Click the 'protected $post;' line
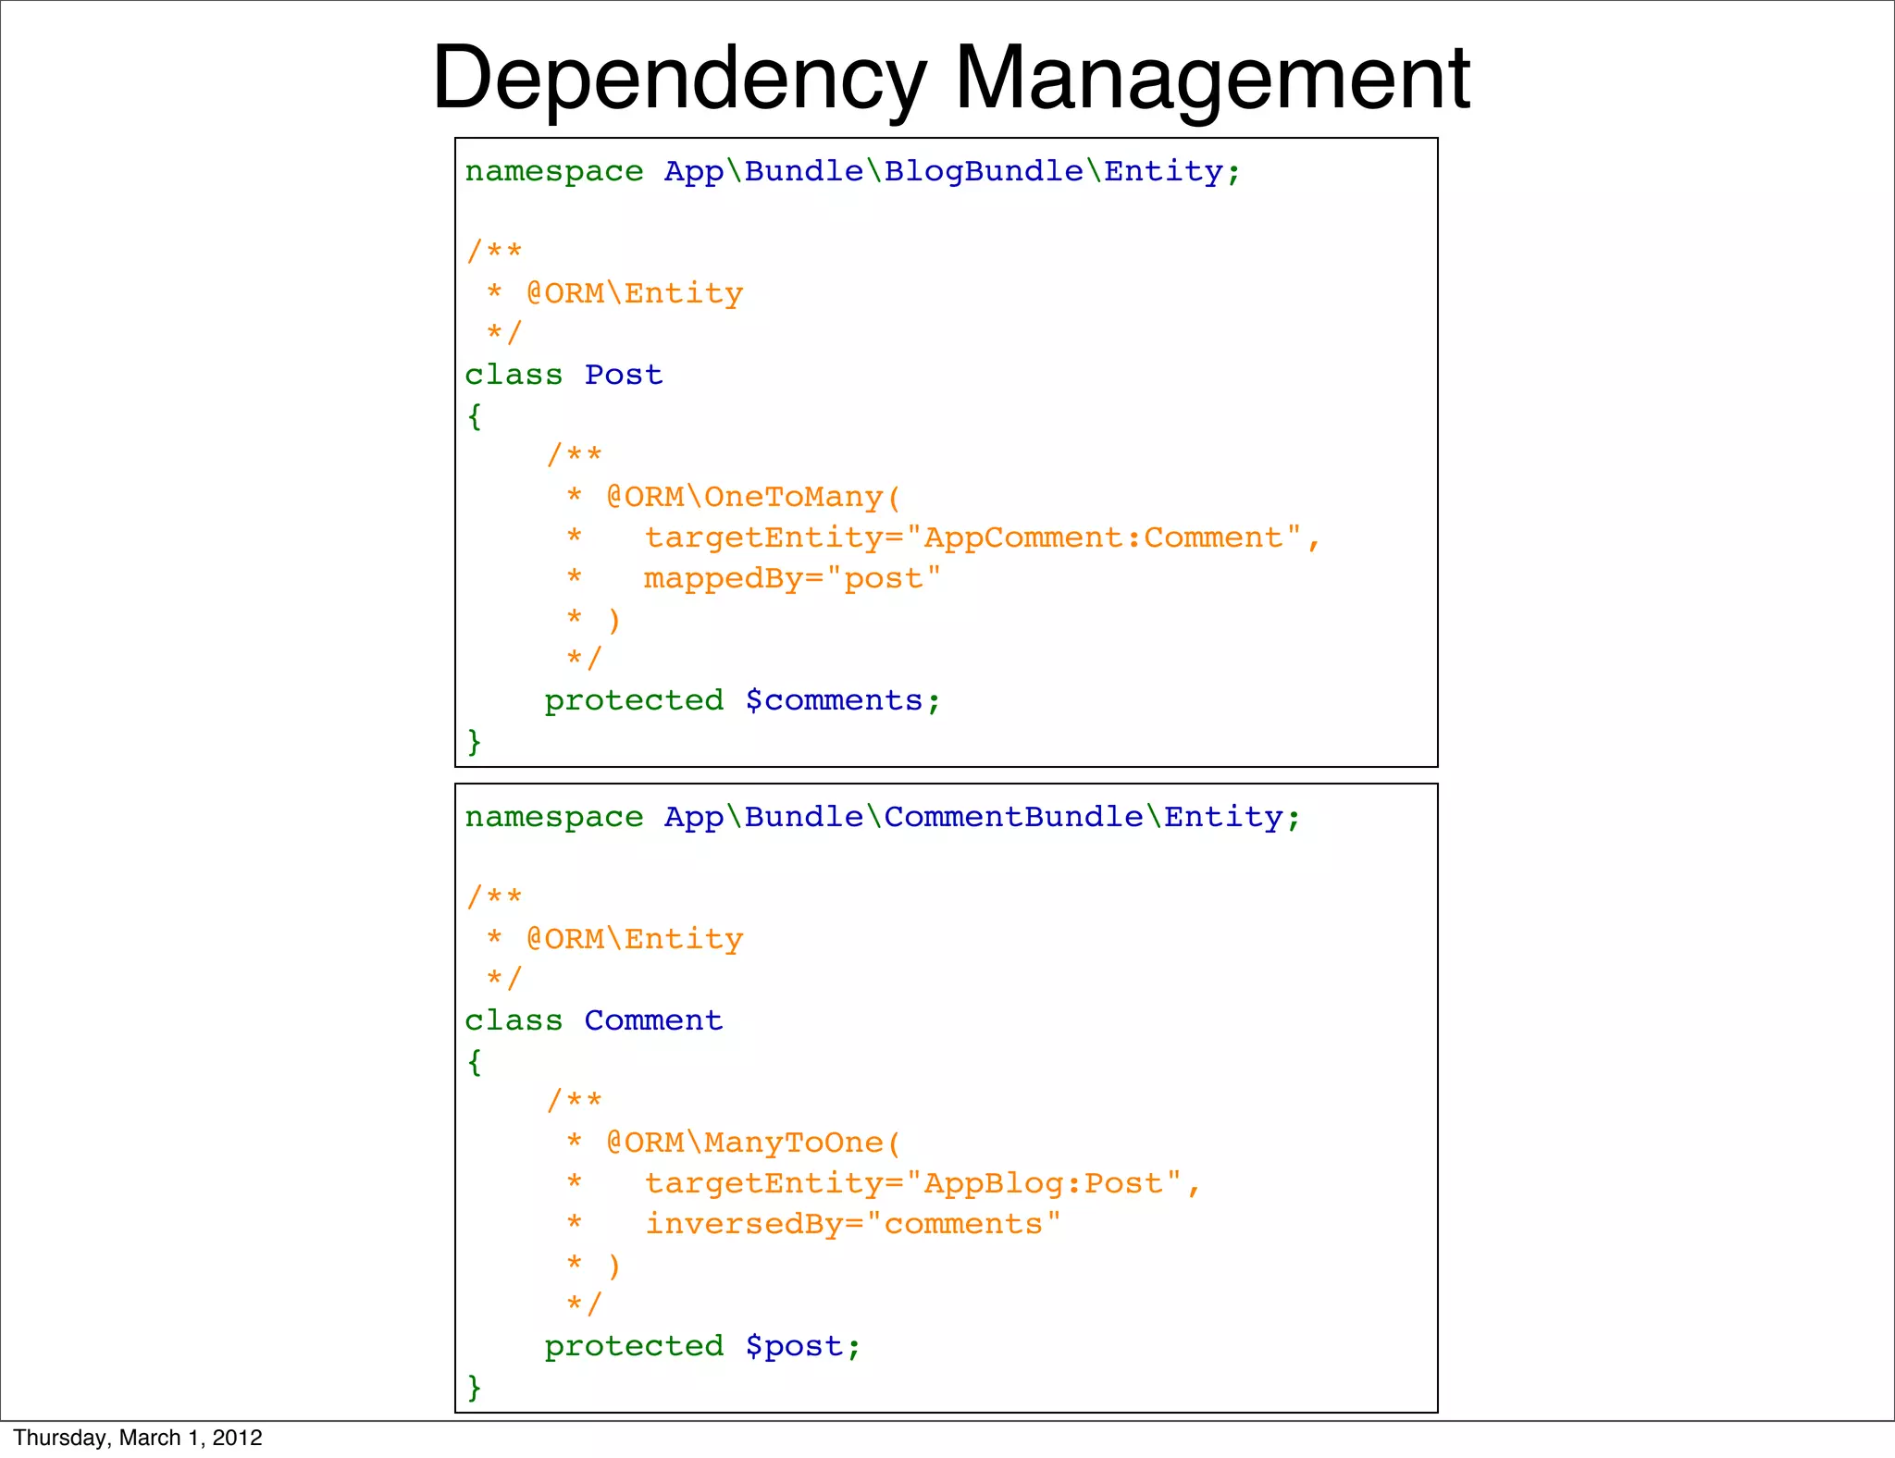 702,1346
